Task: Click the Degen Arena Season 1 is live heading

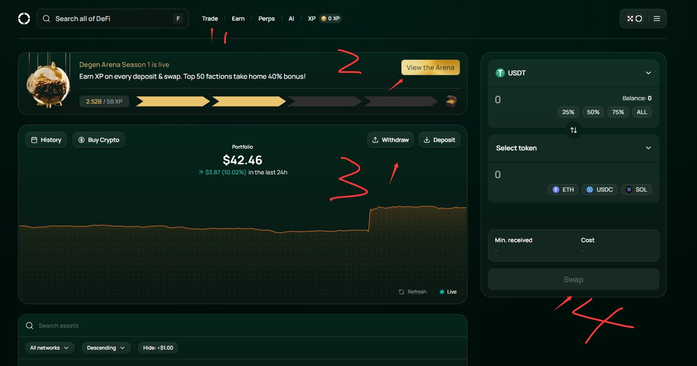Action: pos(124,64)
